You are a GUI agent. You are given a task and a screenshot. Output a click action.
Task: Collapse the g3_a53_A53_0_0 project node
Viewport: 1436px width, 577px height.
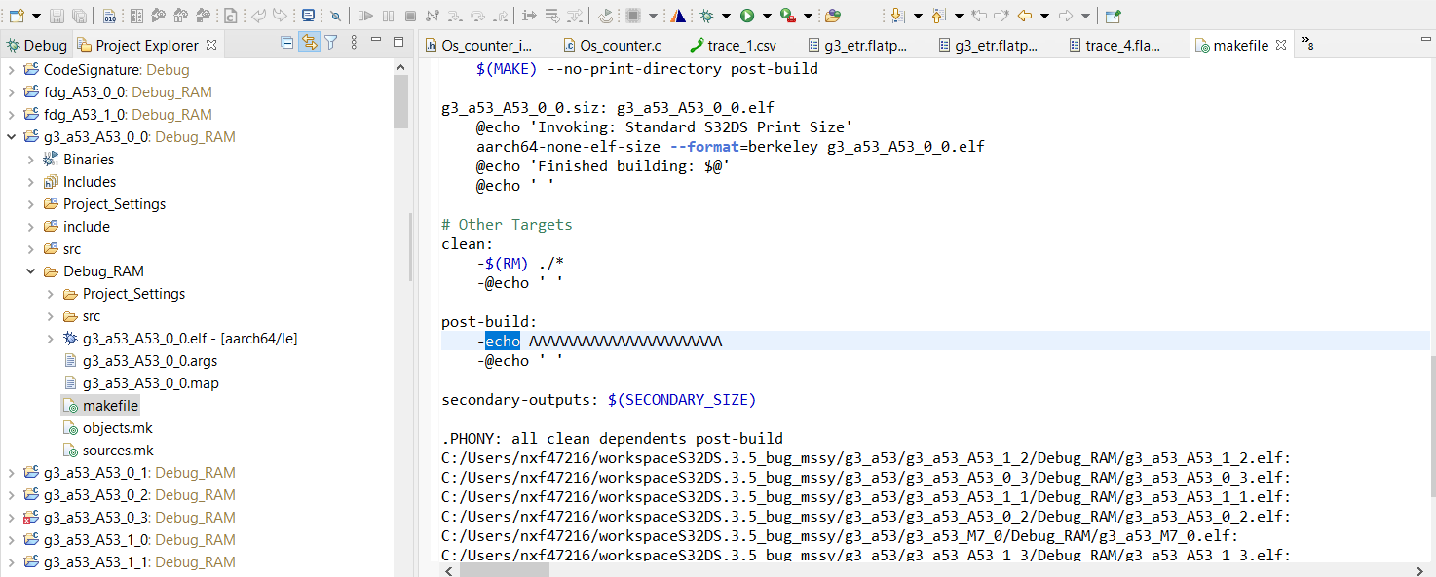[11, 137]
